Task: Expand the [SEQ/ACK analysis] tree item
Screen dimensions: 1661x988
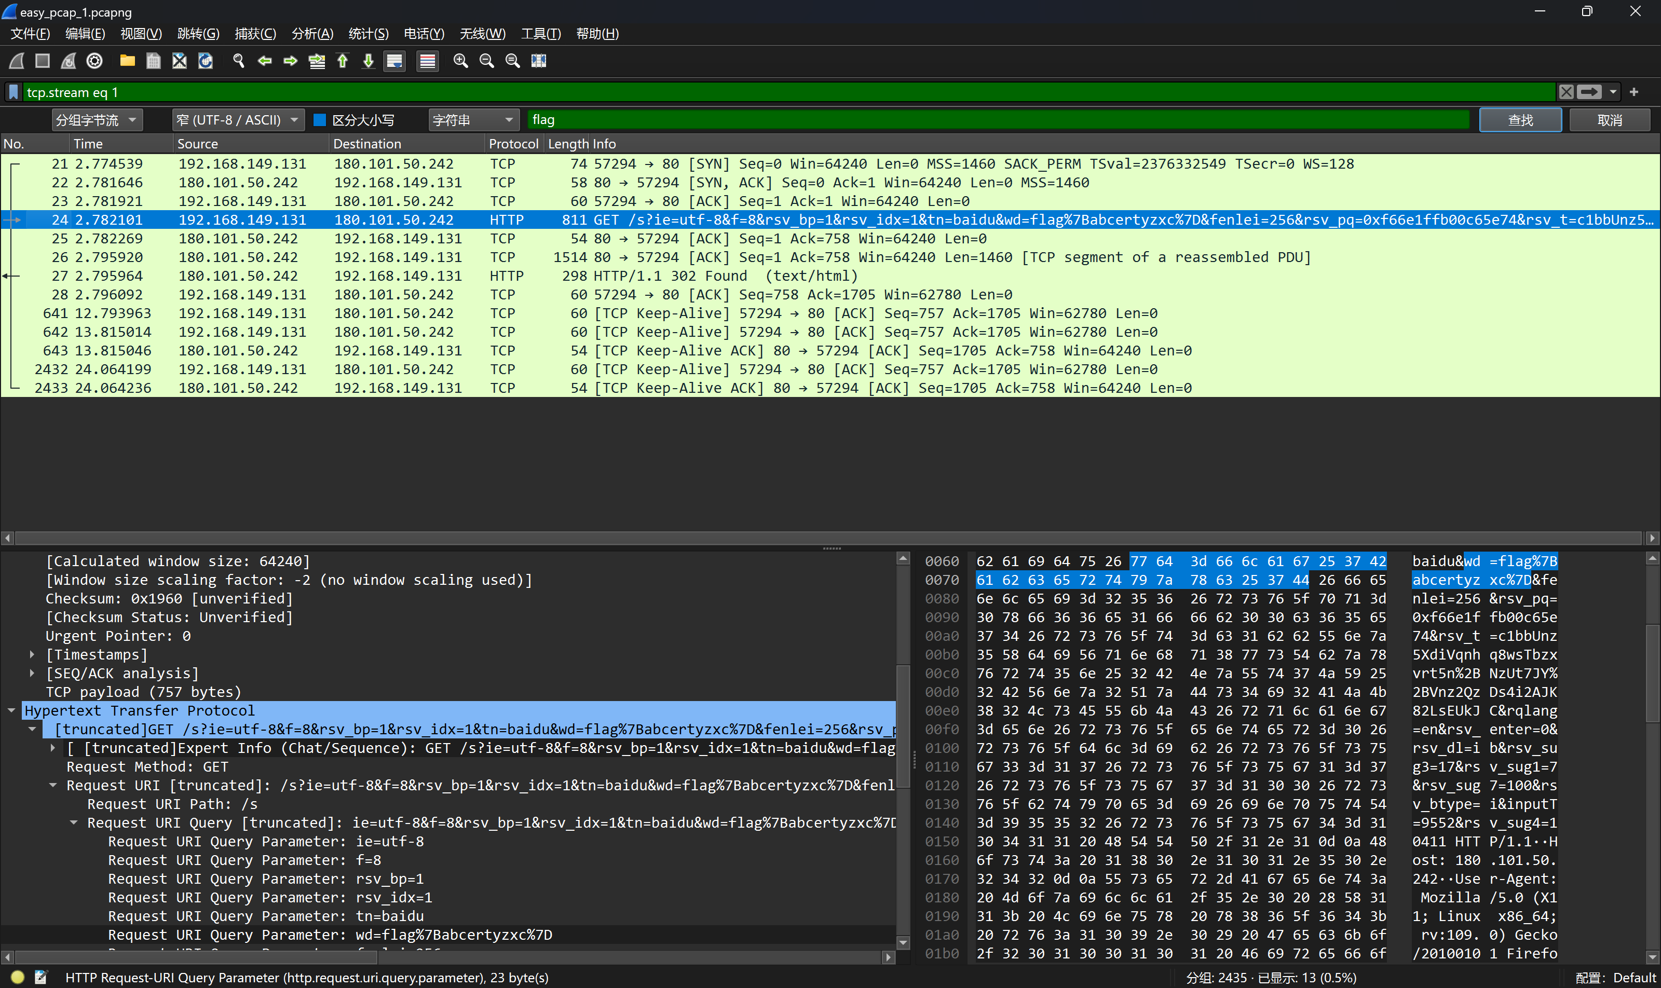Action: tap(32, 673)
